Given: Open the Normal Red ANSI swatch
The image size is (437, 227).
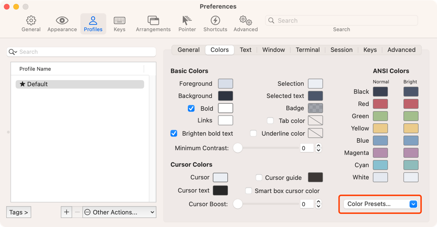Looking at the screenshot, I should [380, 104].
